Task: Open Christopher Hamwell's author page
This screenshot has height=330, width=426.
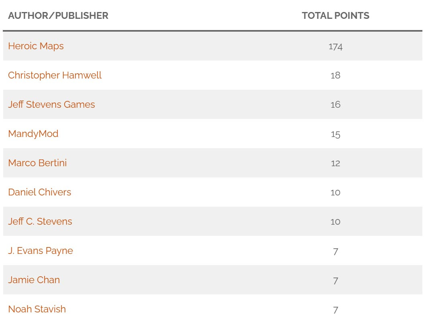Action: pyautogui.click(x=55, y=75)
